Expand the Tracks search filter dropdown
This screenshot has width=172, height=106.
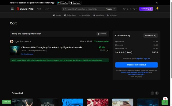110,9
